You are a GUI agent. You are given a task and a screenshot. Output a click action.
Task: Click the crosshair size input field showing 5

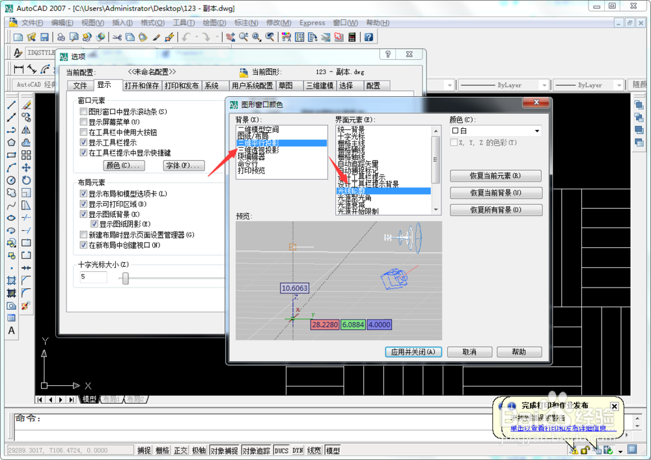tap(93, 277)
